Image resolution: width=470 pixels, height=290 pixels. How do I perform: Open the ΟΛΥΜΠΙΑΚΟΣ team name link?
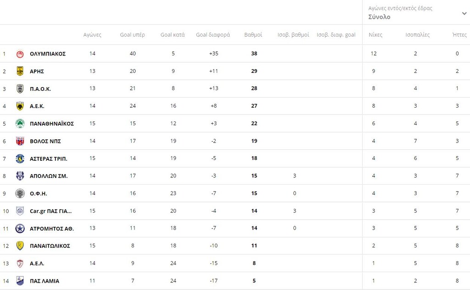(48, 54)
